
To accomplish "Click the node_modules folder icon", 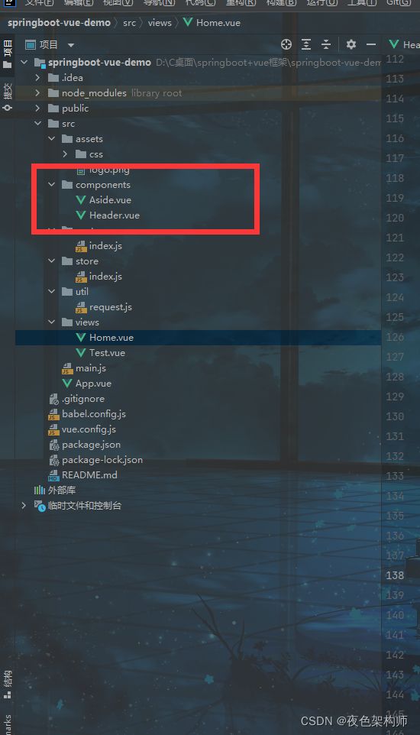I will click(x=53, y=93).
